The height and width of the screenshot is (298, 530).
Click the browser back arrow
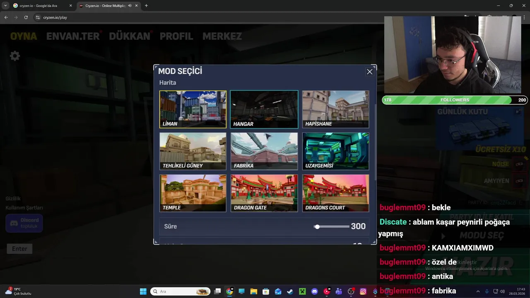pos(6,17)
